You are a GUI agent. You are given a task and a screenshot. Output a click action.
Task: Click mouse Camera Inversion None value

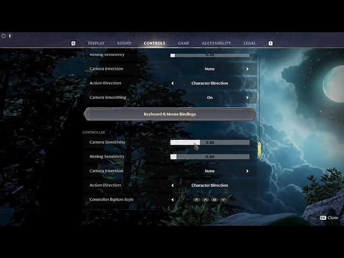[210, 69]
